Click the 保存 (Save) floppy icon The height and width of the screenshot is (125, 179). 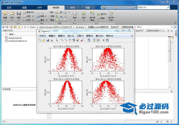tap(19, 13)
